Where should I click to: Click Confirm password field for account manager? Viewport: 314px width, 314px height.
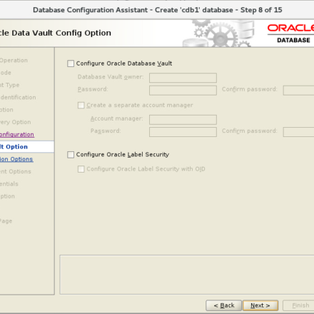(298, 132)
